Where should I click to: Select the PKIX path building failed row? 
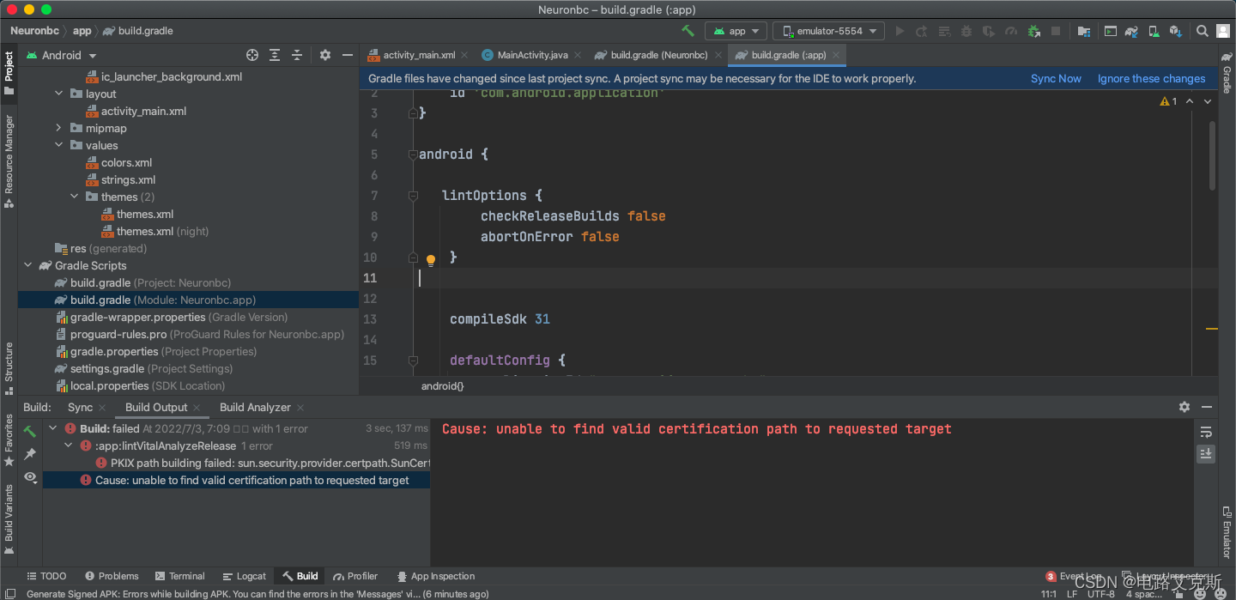(263, 463)
